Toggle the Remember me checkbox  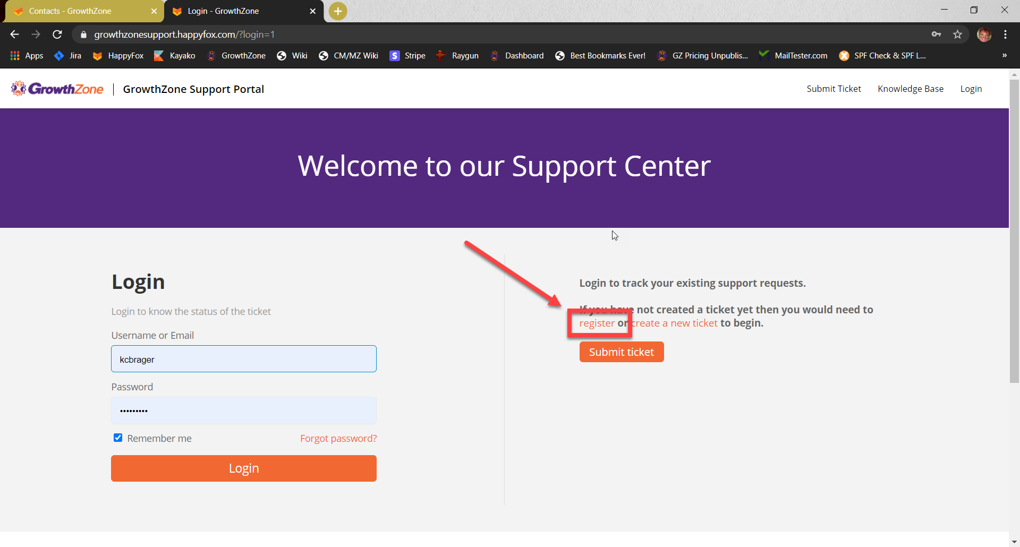click(118, 438)
